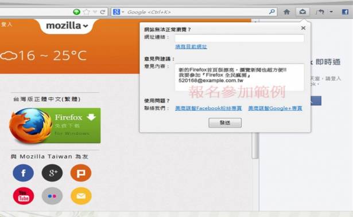Reload the current page
The height and width of the screenshot is (217, 353).
point(103,12)
